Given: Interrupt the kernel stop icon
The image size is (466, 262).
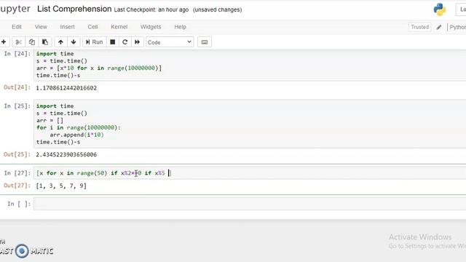Looking at the screenshot, I should 113,42.
